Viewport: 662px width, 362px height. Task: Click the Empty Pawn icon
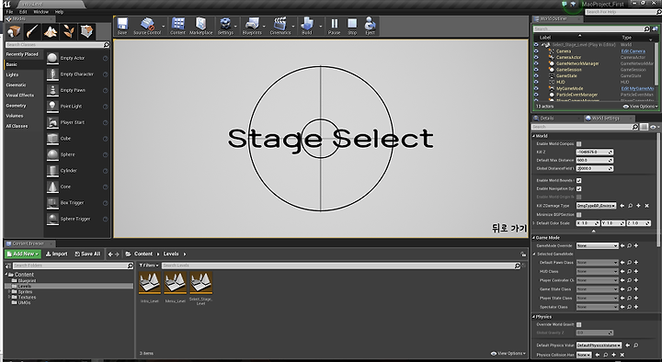52,90
